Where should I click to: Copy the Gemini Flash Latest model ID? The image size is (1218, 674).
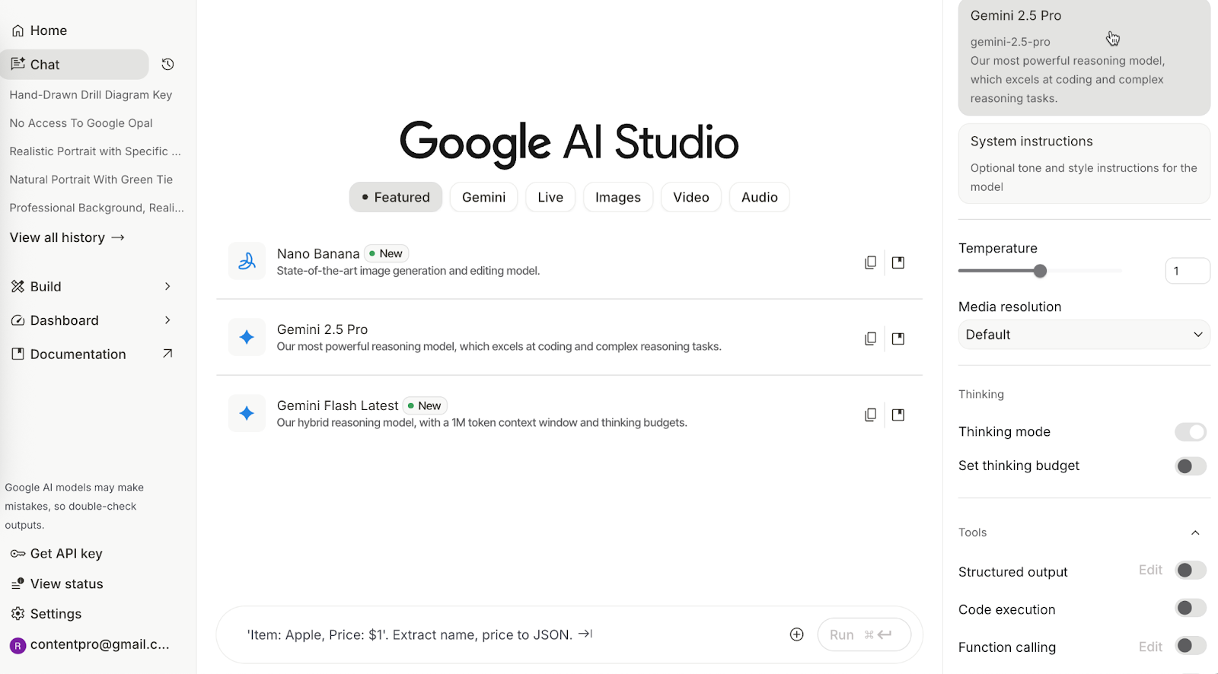click(x=870, y=415)
